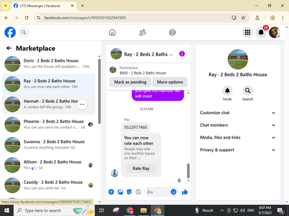
Task: Open conversation information purple icon
Action: pyautogui.click(x=182, y=54)
